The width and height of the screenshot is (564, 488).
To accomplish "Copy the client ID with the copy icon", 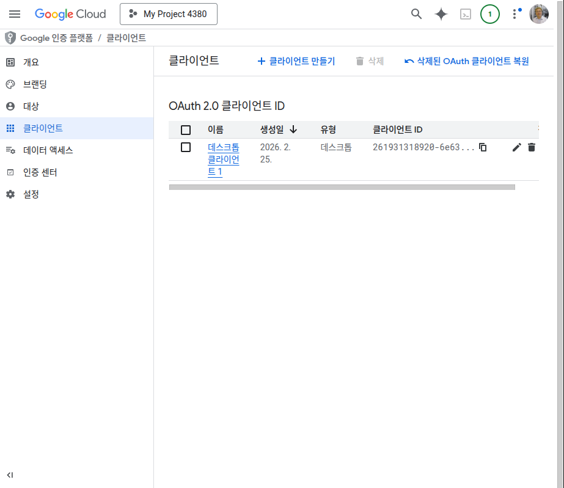I will (483, 147).
